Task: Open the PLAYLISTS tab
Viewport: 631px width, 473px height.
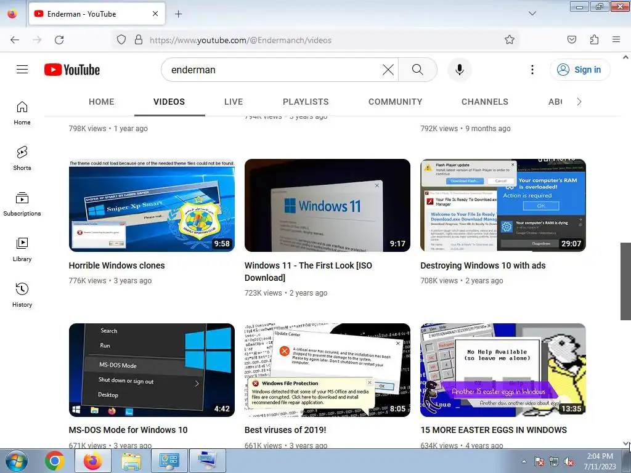Action: point(306,102)
